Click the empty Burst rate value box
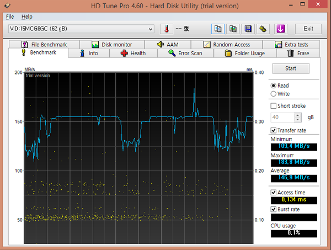 (x=294, y=217)
